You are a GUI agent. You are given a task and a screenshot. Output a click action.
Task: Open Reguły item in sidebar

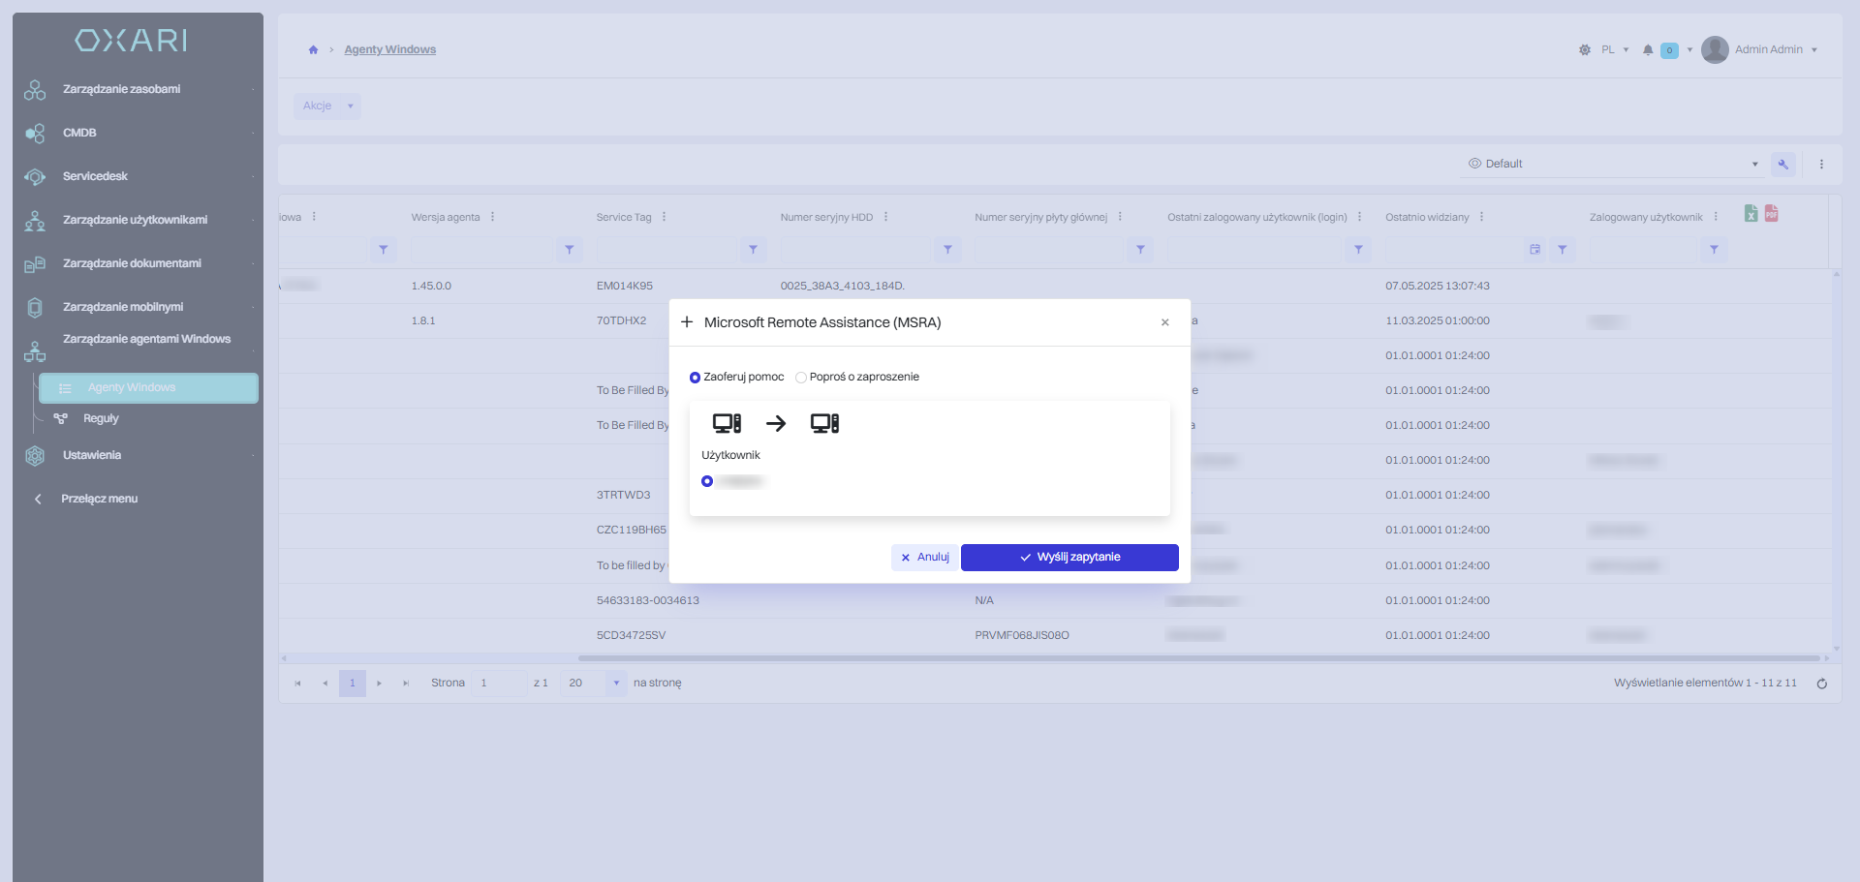101,419
